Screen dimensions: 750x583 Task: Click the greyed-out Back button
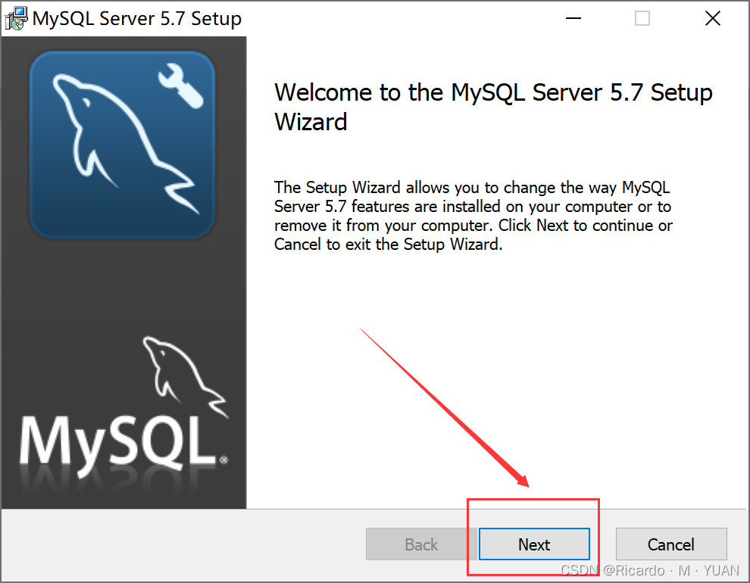(x=421, y=544)
